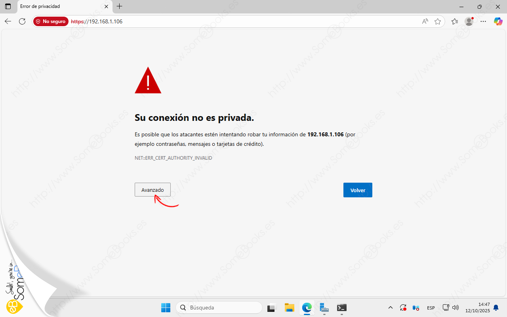Open the favorites list icon

[455, 21]
